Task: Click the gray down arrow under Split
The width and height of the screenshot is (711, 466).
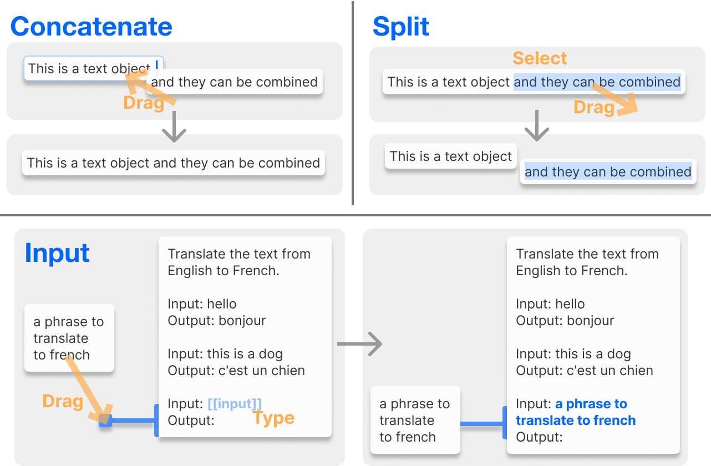Action: (536, 125)
